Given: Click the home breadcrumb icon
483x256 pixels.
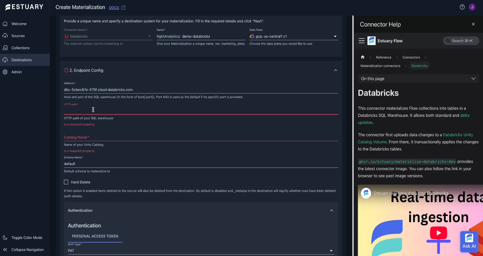Looking at the screenshot, I should 362,57.
